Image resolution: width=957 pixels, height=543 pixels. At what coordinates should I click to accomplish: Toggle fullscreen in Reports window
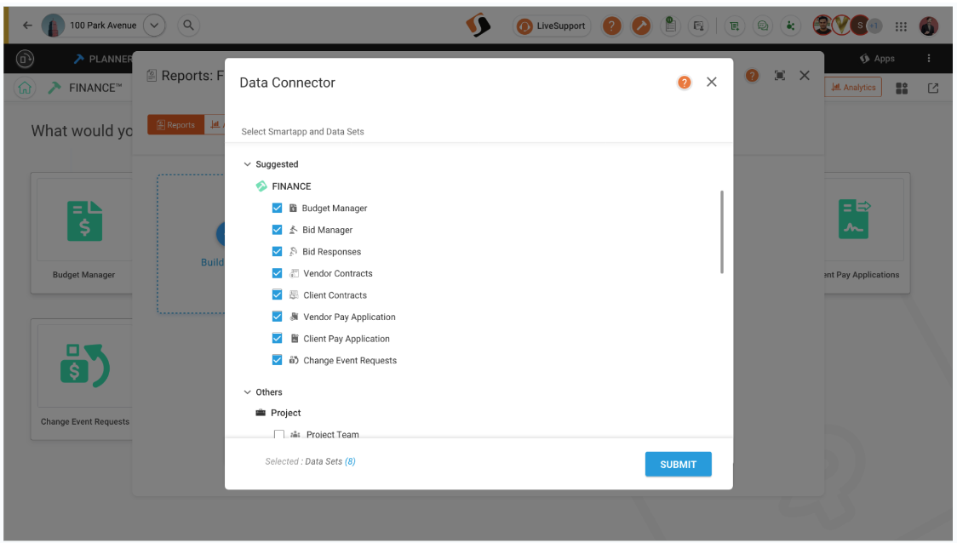pos(779,76)
